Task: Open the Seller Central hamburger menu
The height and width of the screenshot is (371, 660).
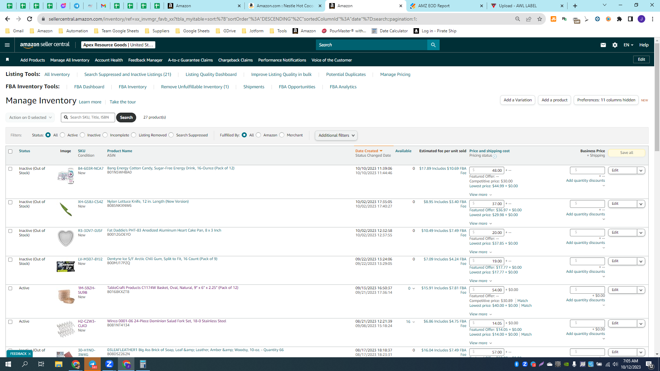Action: click(x=7, y=45)
